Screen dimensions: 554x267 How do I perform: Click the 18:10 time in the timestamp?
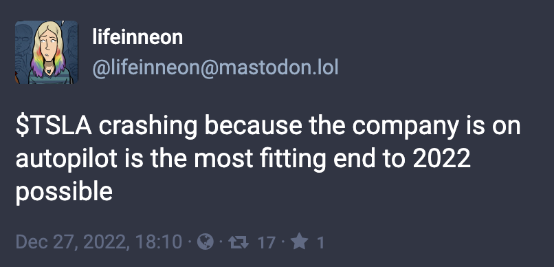tap(158, 243)
